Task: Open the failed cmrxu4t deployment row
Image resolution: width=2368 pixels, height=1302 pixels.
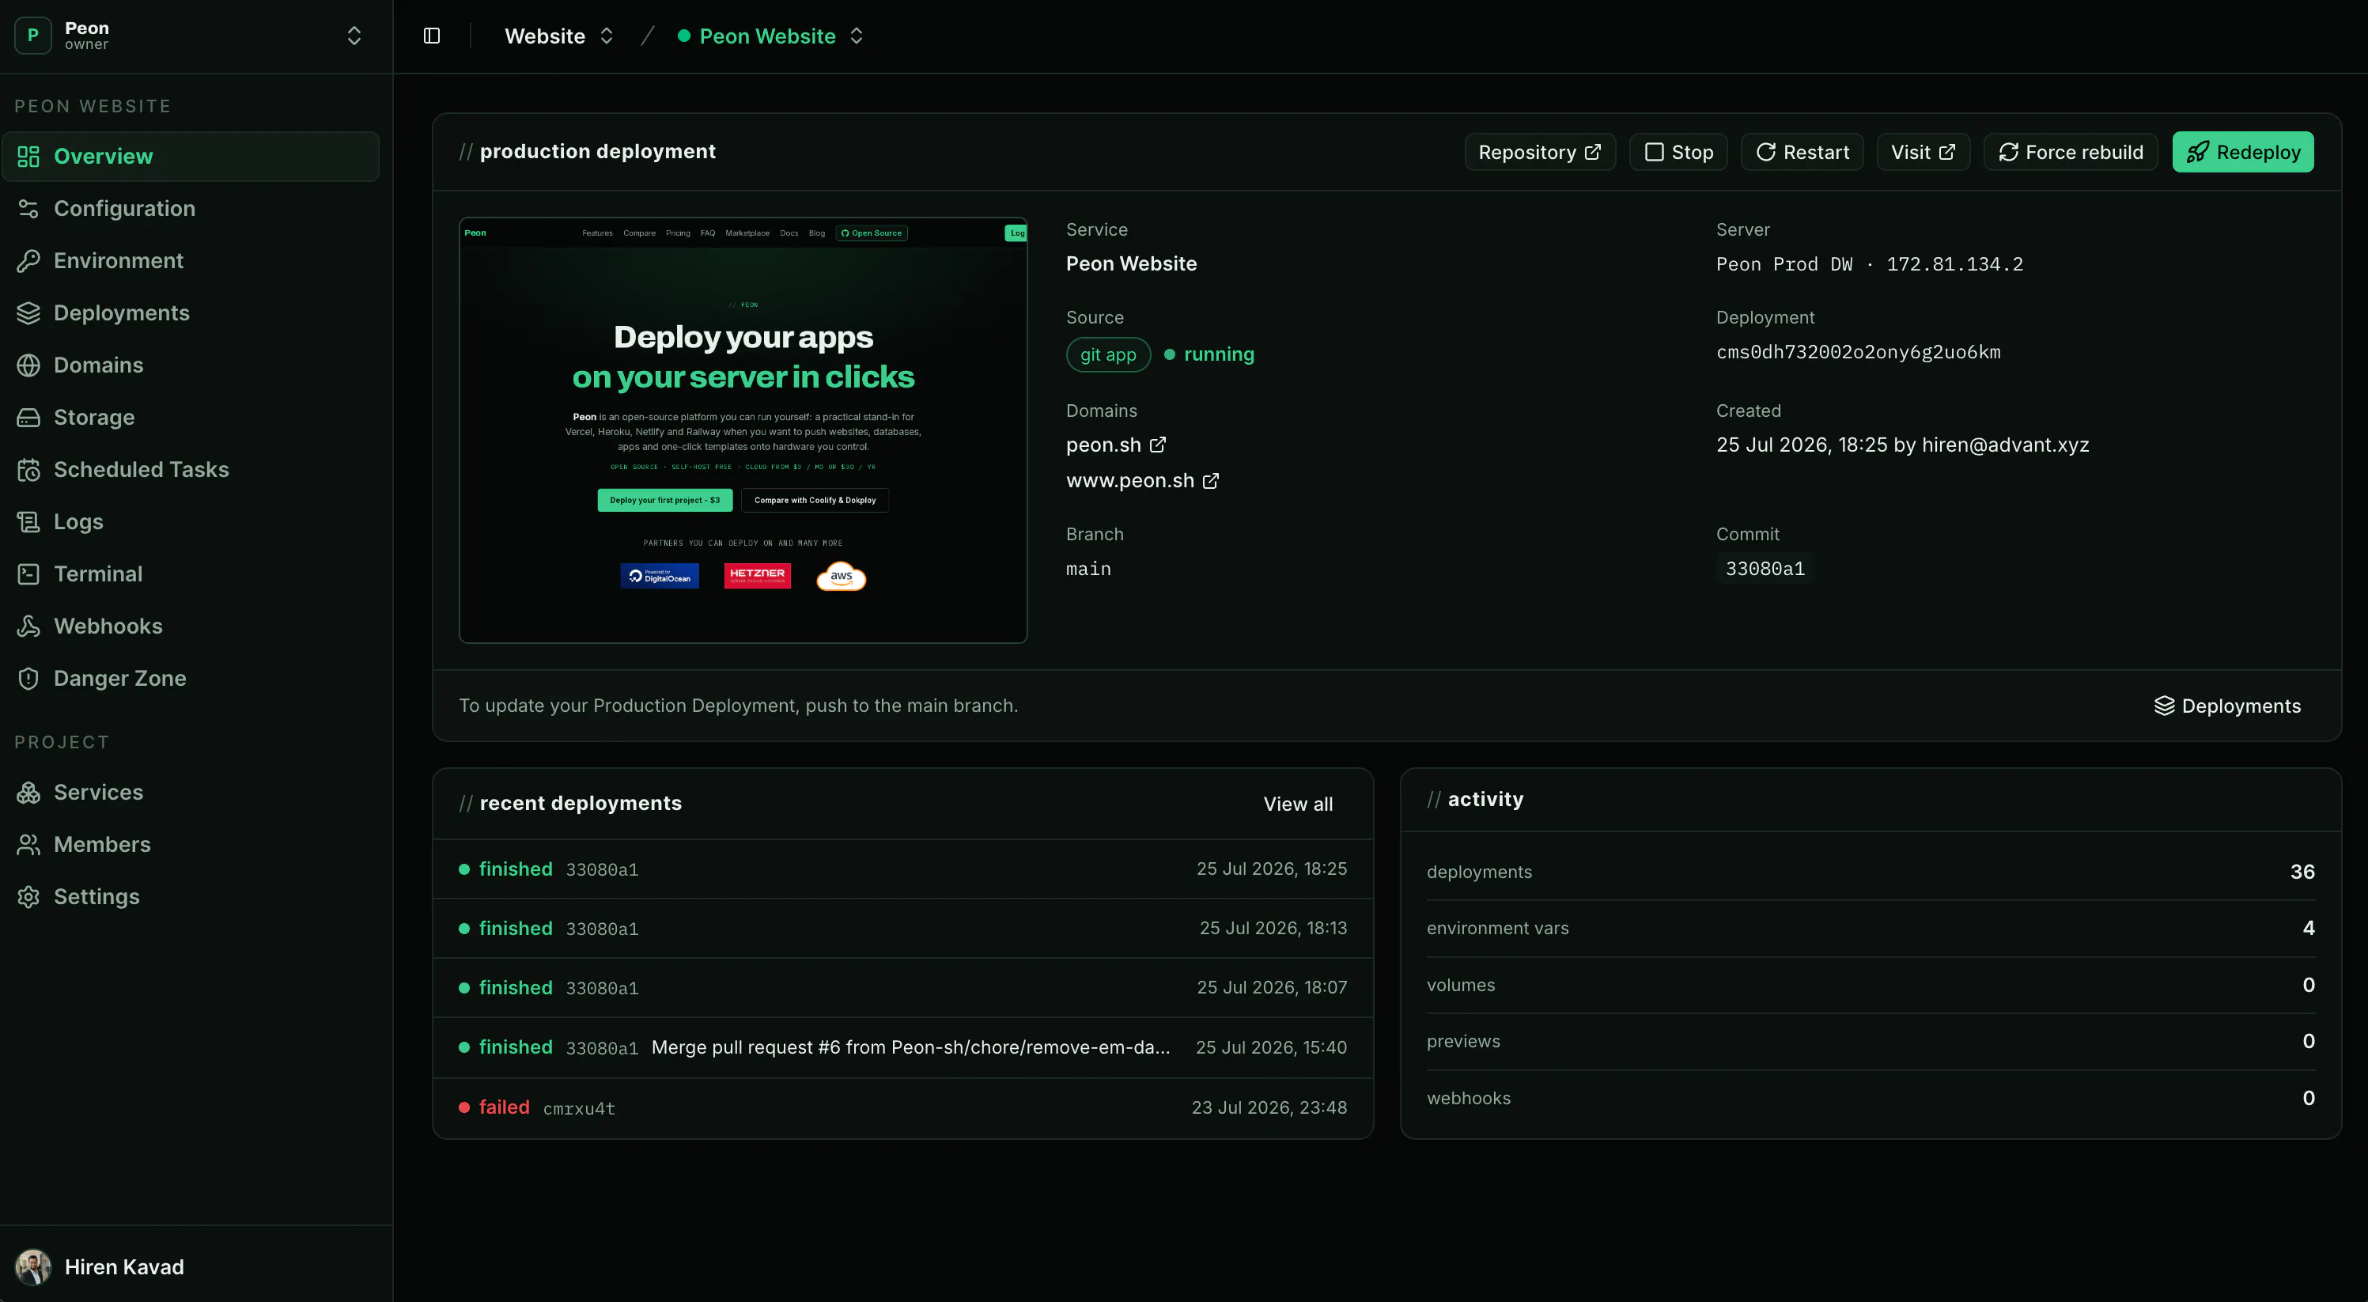Action: 902,1108
